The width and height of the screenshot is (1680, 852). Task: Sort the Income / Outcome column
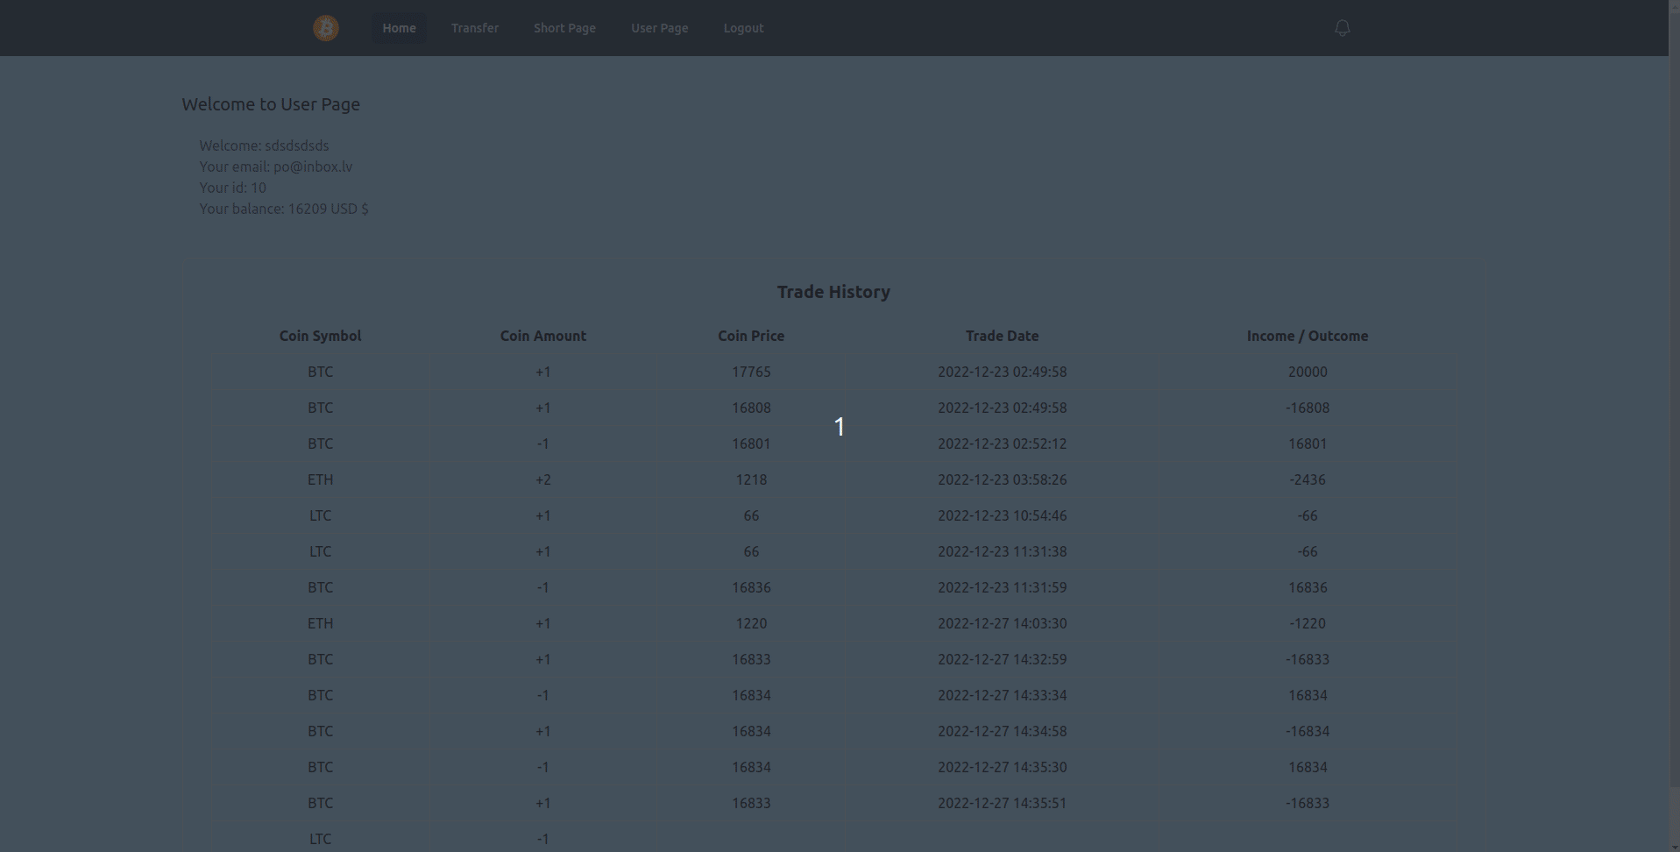click(1308, 336)
